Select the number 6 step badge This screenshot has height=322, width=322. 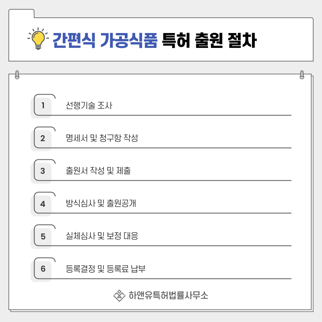click(x=43, y=269)
